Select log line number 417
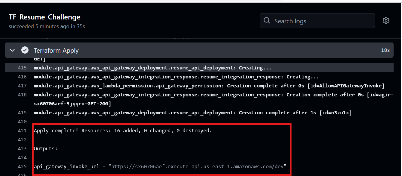402x176 pixels. [22, 86]
